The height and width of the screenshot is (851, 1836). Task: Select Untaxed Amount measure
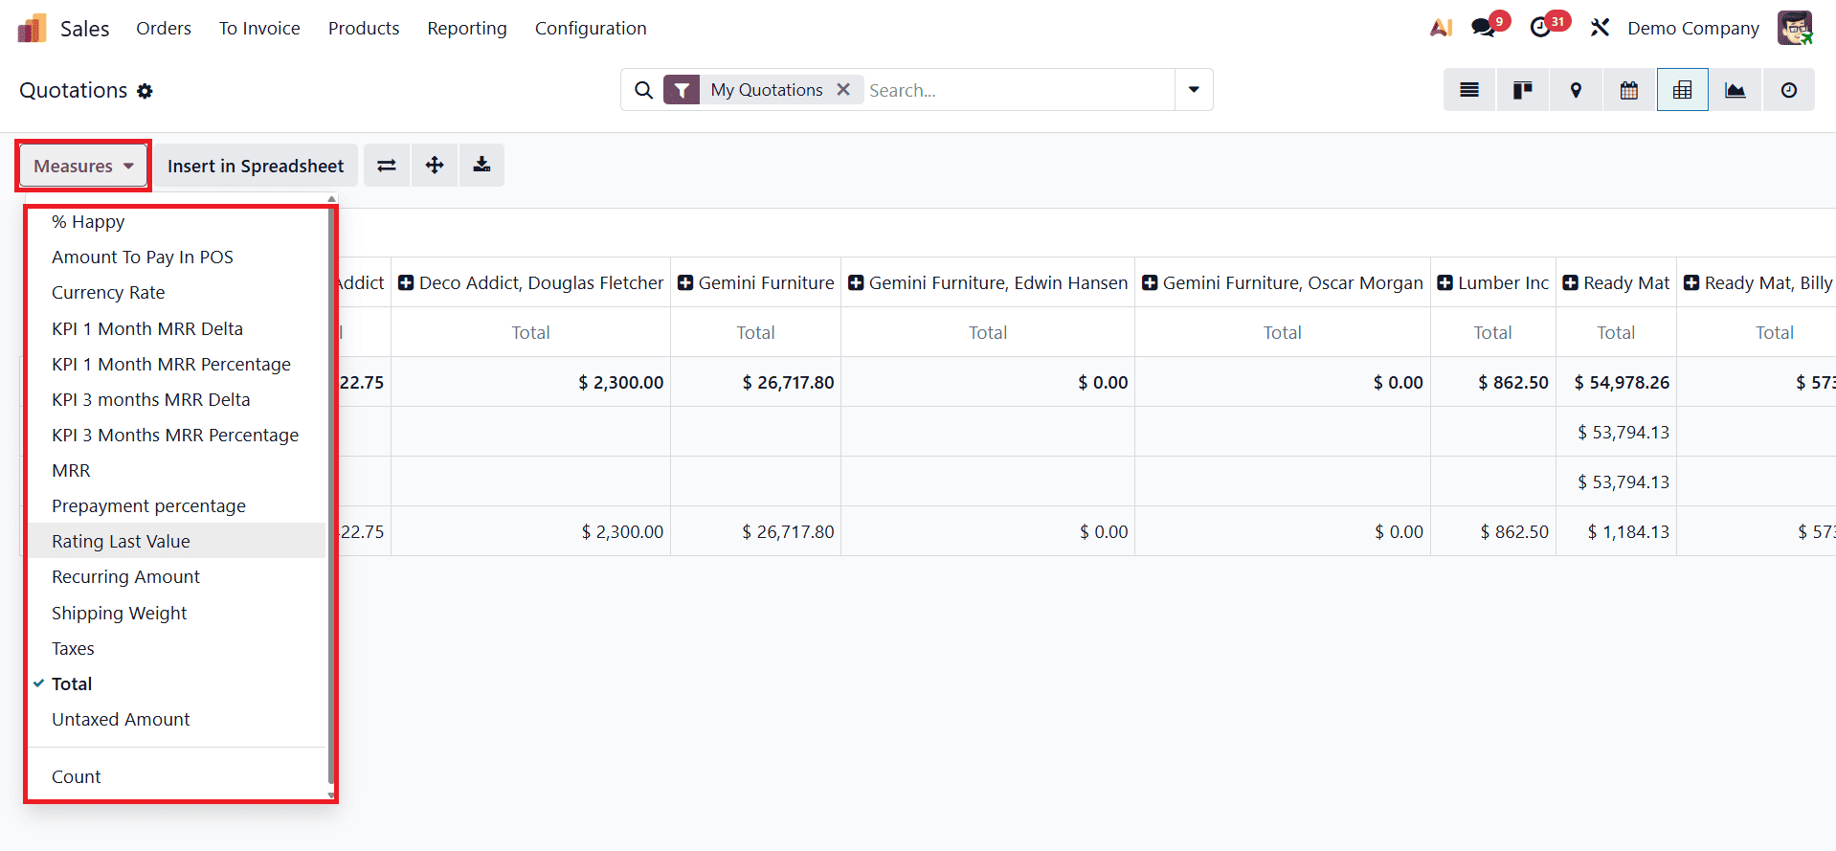177,720
